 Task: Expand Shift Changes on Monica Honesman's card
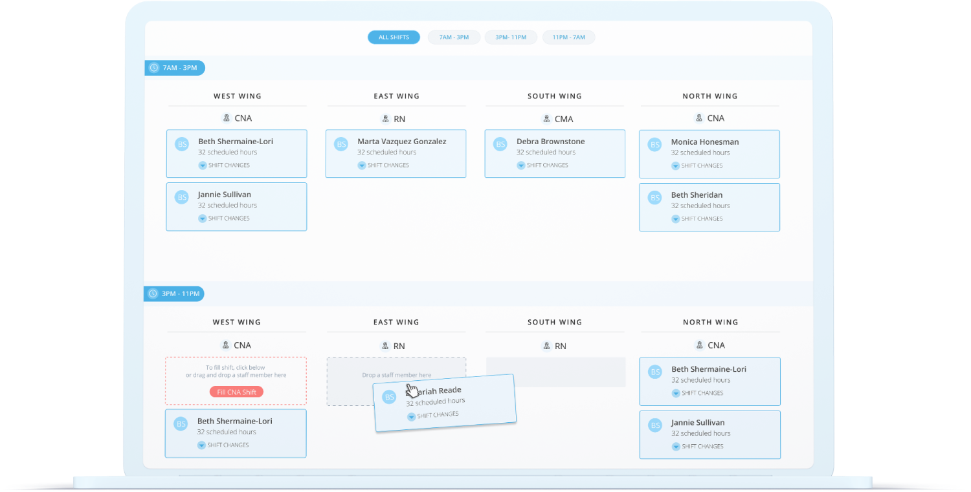[x=676, y=166]
